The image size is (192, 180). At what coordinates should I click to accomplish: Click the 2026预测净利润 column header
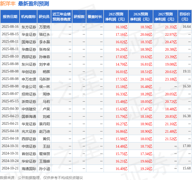point(140,17)
